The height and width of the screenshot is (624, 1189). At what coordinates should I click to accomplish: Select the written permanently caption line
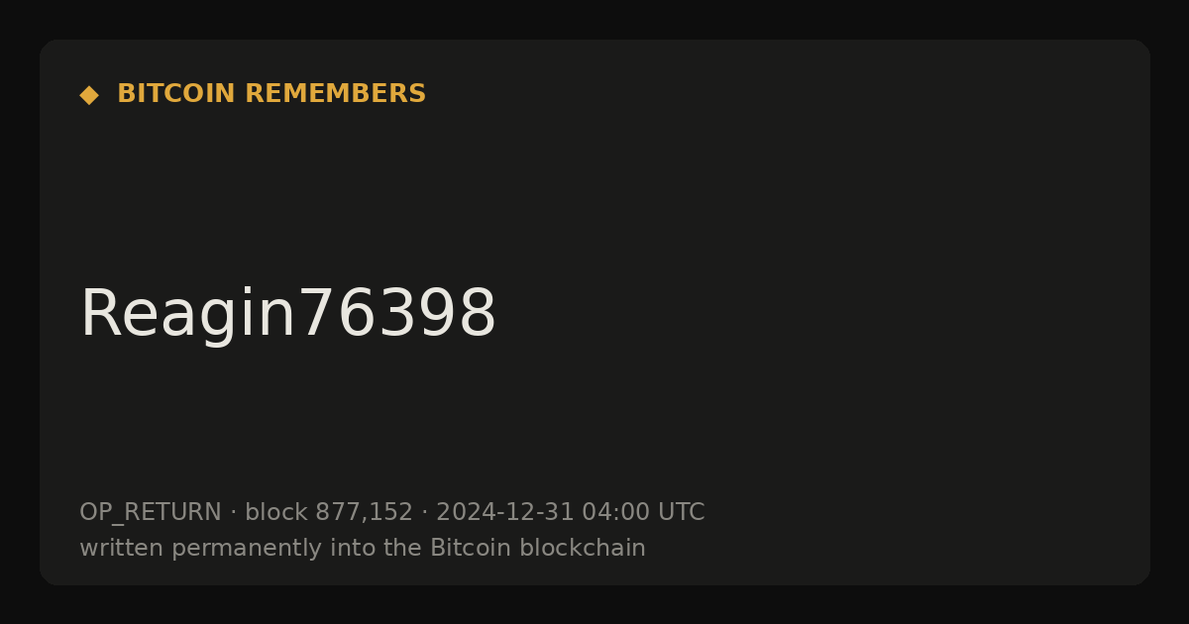pyautogui.click(x=363, y=549)
